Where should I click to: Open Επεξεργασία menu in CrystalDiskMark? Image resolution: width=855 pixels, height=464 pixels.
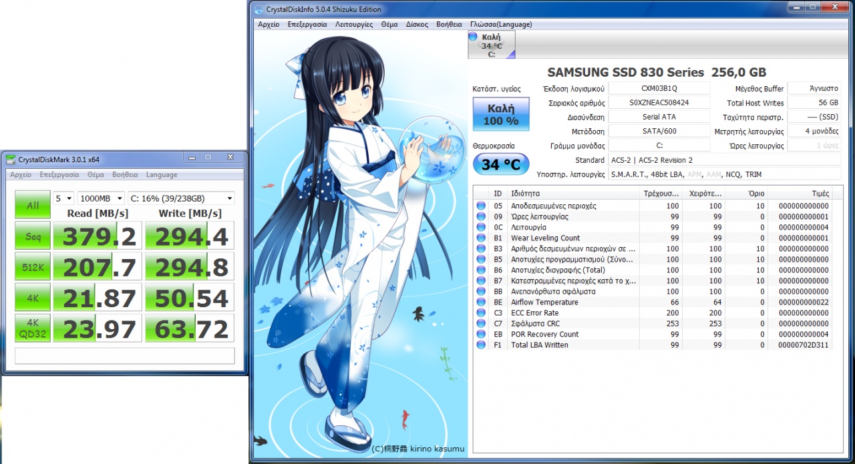59,175
